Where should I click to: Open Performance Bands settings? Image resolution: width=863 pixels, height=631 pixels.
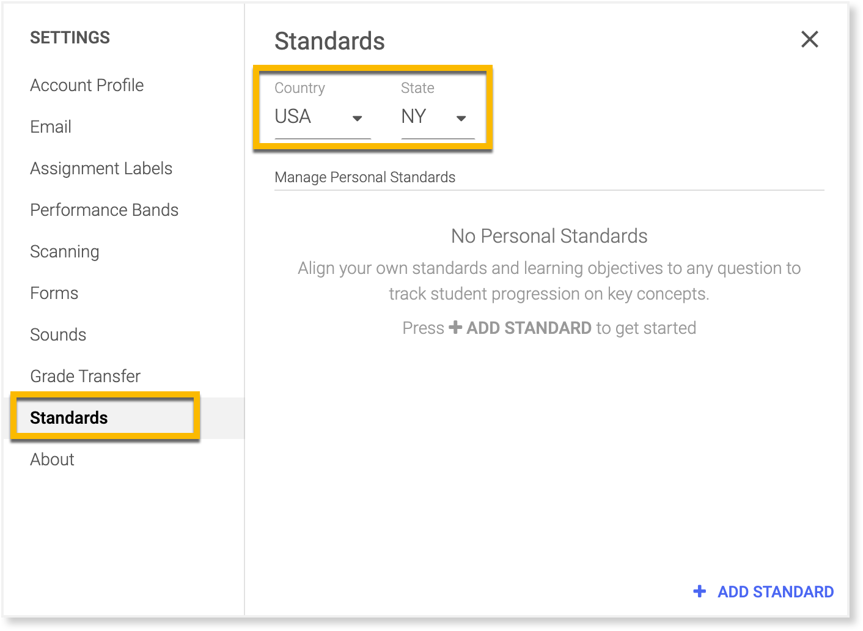point(104,210)
